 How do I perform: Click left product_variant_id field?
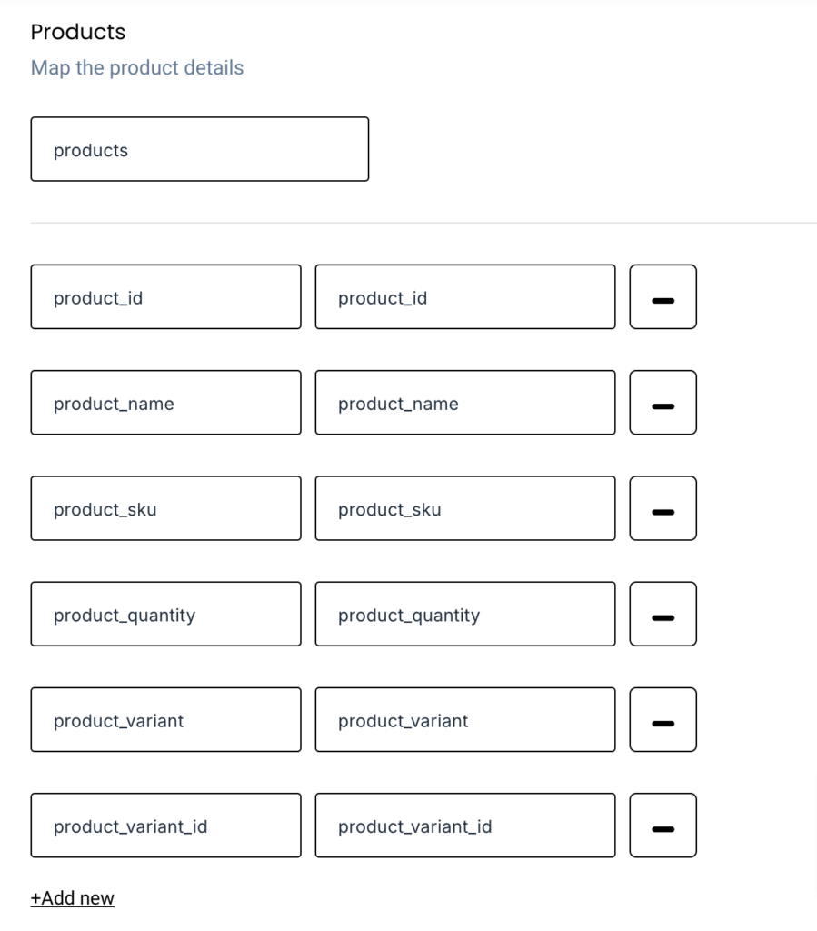pos(165,825)
